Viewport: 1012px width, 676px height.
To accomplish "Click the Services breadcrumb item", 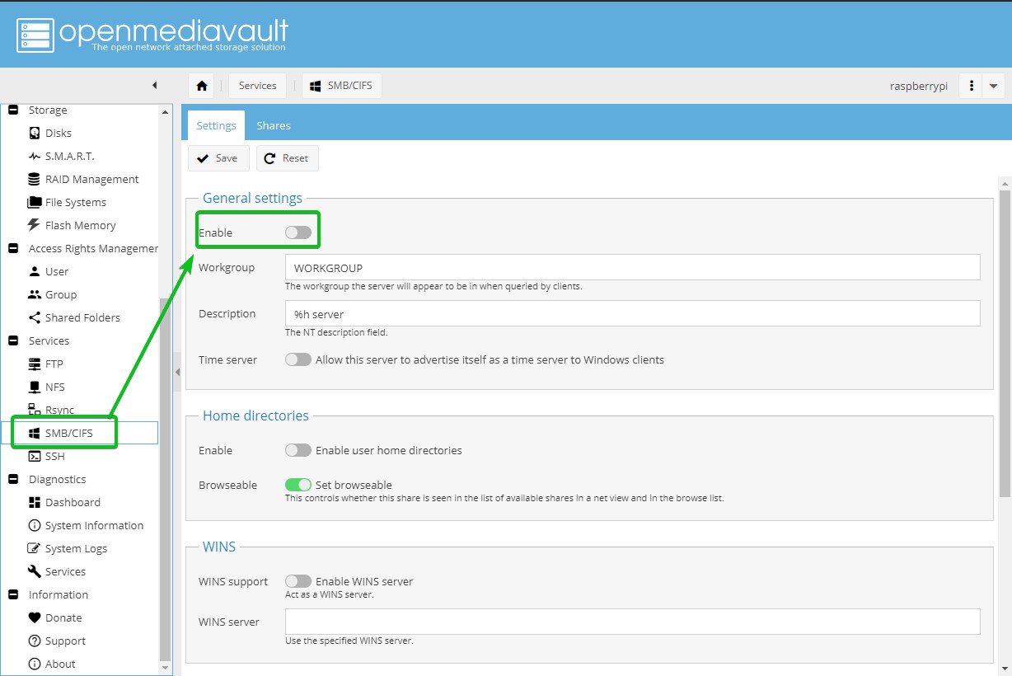I will tap(258, 86).
